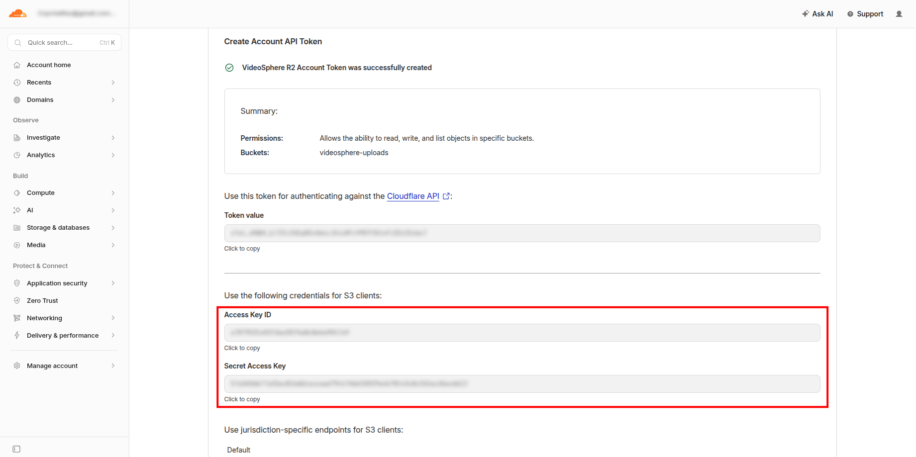
Task: Click the Recents clock icon
Action: [x=17, y=83]
